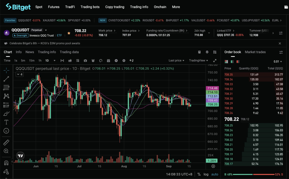Image resolution: width=289 pixels, height=179 pixels.
Task: Open TradingView chart type dropdown
Action: (199, 61)
